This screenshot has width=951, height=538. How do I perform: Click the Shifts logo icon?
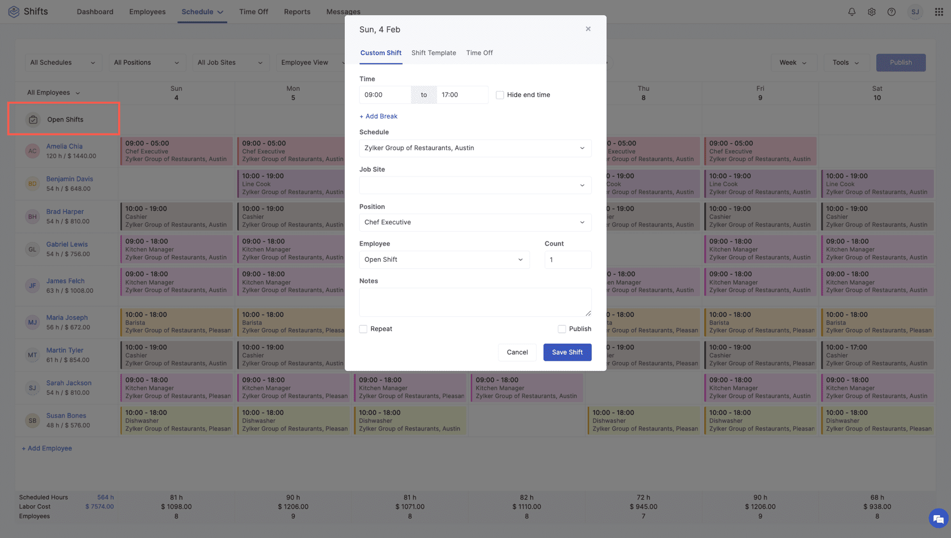click(x=14, y=11)
